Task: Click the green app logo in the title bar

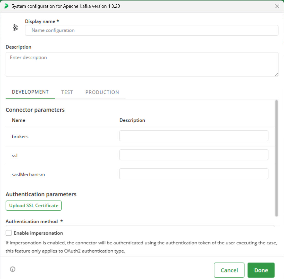Action: click(x=6, y=6)
